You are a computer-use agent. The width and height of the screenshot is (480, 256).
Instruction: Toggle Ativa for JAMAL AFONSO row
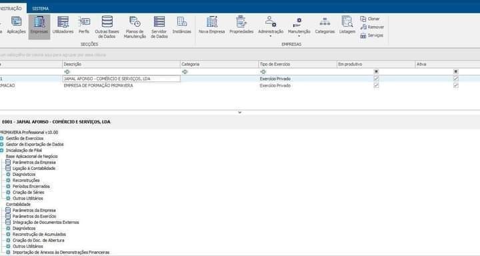click(456, 79)
